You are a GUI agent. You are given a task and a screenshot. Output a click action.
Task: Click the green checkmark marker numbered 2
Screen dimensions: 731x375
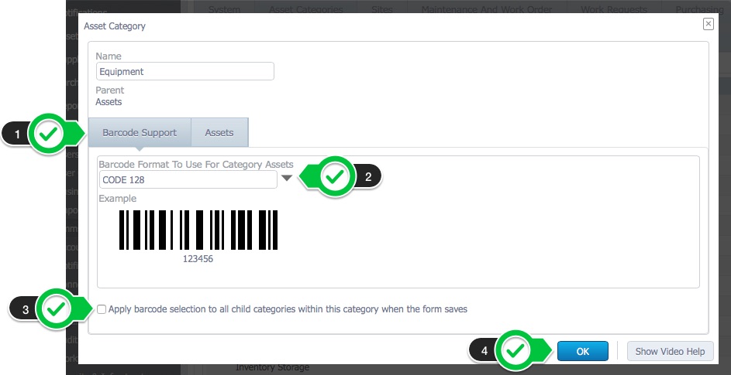point(334,176)
